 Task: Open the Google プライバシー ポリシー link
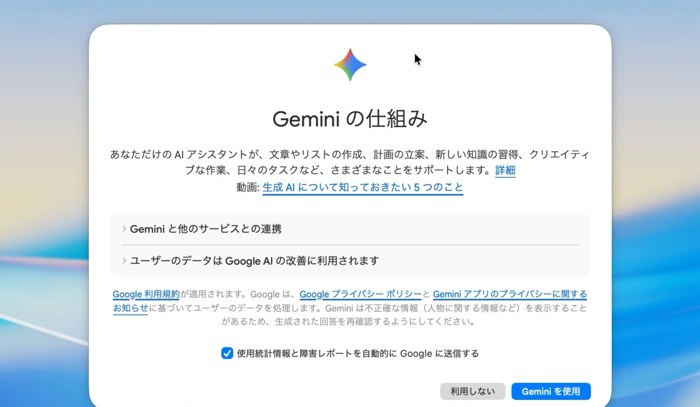coord(361,294)
